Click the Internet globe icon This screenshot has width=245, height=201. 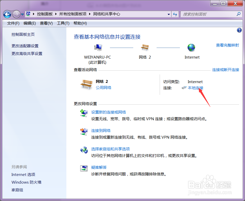192,48
